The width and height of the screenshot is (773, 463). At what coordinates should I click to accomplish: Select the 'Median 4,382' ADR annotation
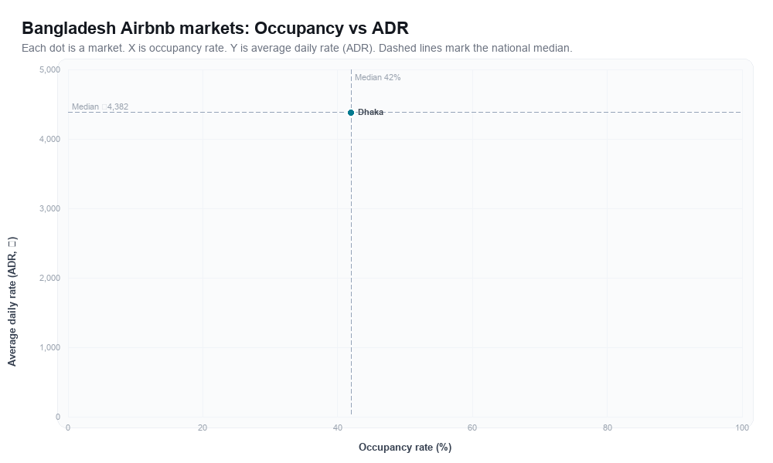[x=100, y=106]
